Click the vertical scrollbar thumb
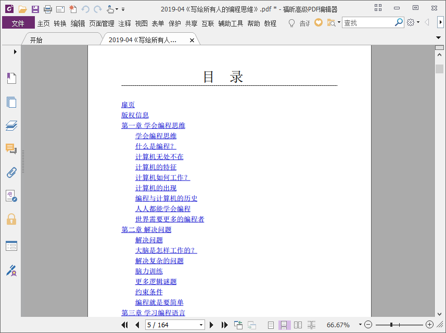 pyautogui.click(x=439, y=69)
